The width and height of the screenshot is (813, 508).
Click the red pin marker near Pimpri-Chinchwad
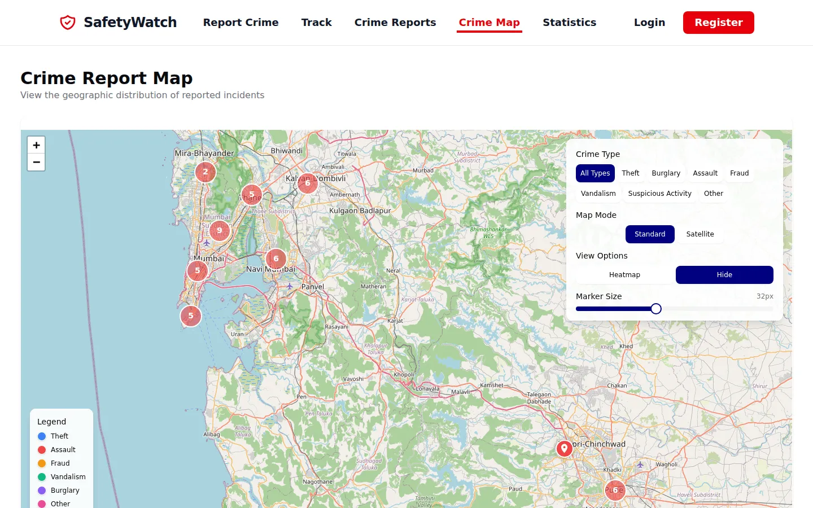tap(564, 448)
